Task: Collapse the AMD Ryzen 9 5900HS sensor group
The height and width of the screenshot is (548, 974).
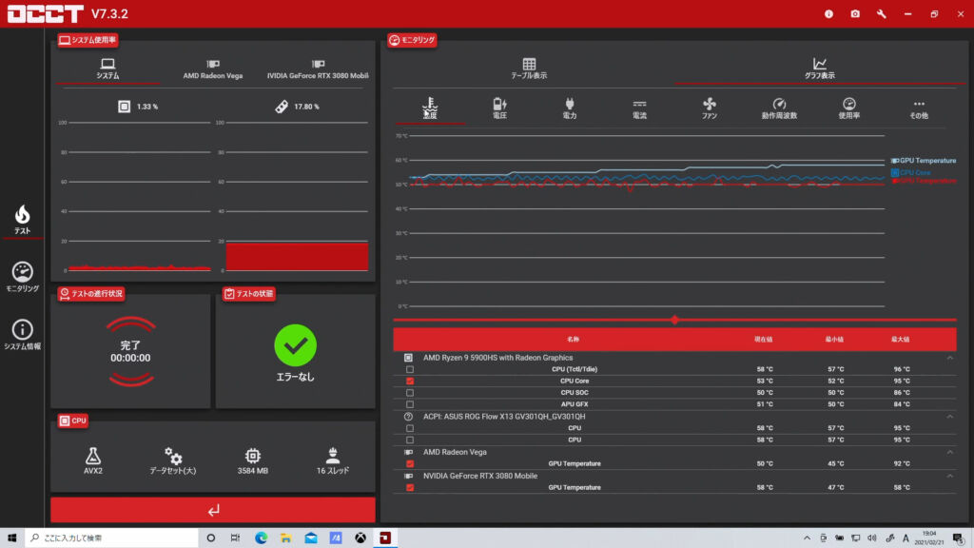Action: click(950, 358)
